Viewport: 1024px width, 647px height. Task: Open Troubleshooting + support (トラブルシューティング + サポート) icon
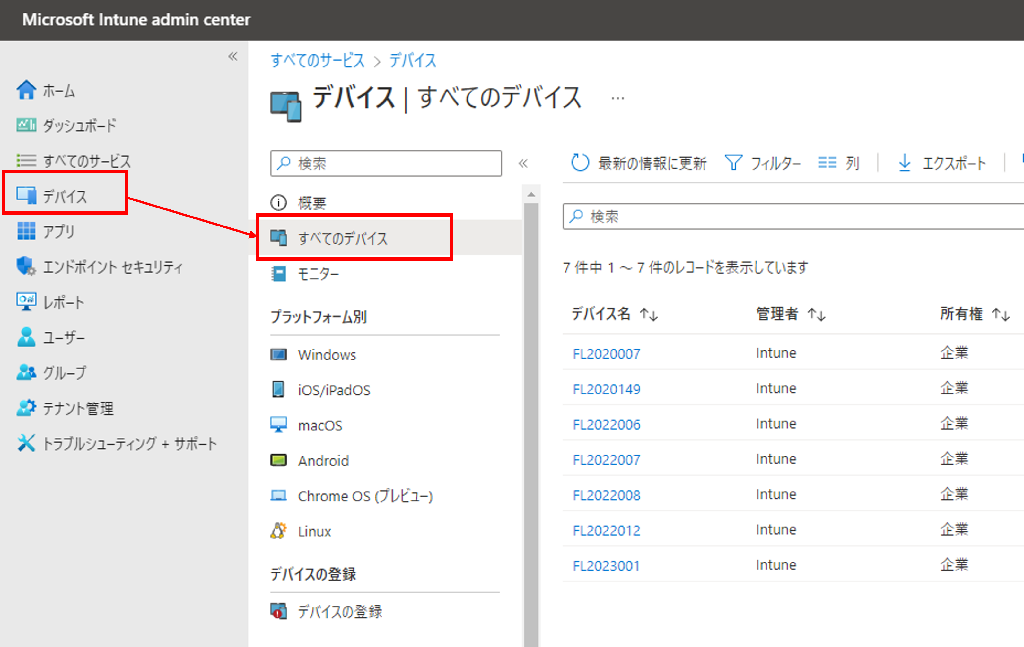26,443
